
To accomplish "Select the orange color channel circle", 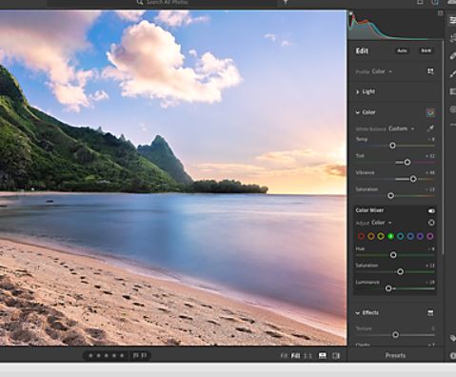I will coord(371,236).
